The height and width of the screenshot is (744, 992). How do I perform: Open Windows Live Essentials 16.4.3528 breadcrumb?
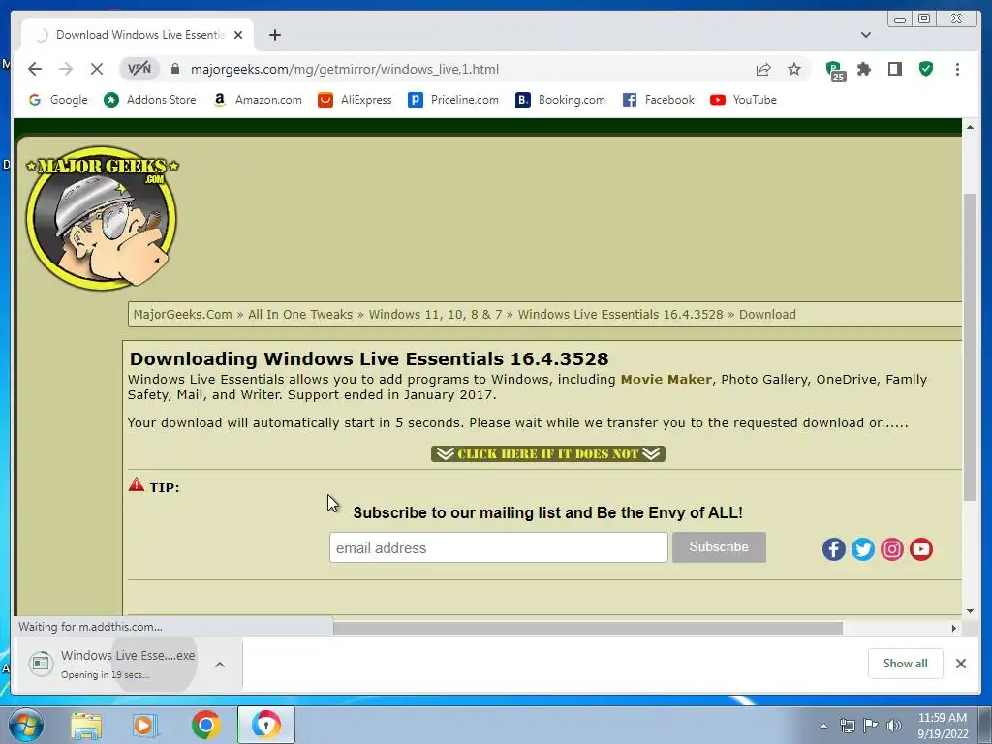621,315
